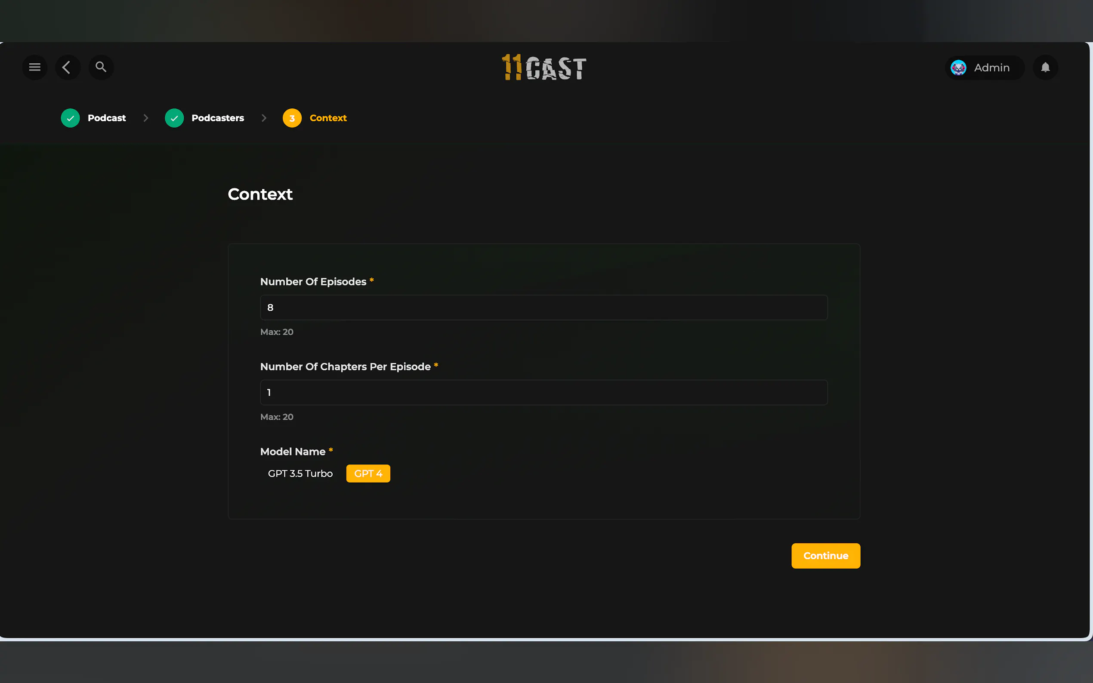
Task: Click the step 3 number badge
Action: pyautogui.click(x=292, y=118)
